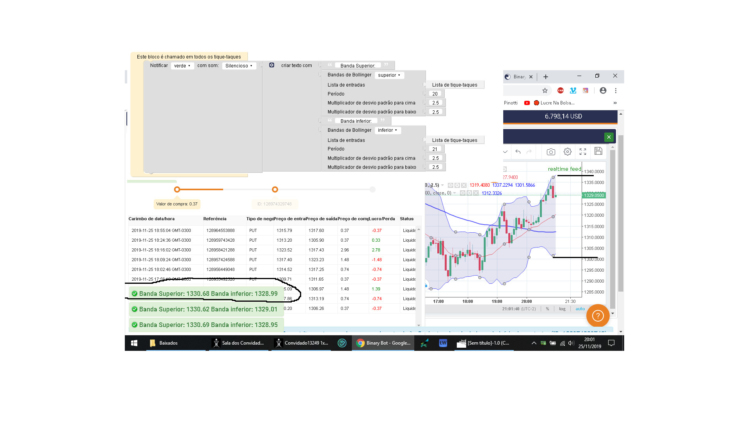Click the Período input showing 20
749x421 pixels.
tap(435, 94)
